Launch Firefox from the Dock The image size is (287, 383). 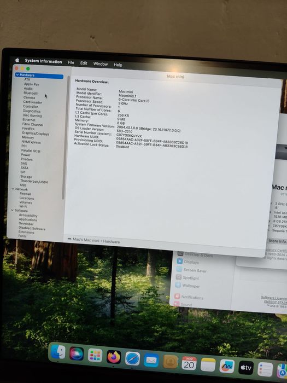[x=114, y=357]
